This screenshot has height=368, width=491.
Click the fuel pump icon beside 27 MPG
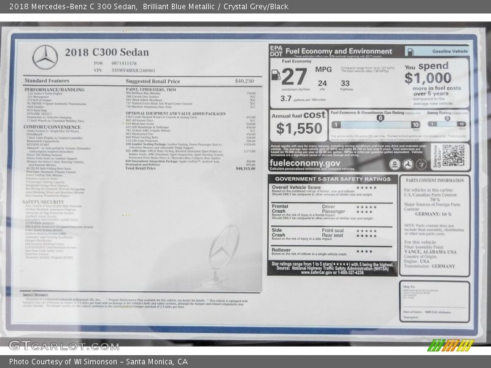click(275, 74)
